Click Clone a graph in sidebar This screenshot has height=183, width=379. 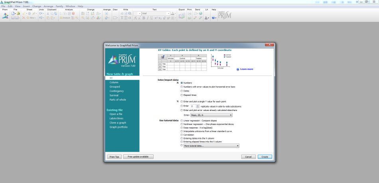[x=118, y=123]
